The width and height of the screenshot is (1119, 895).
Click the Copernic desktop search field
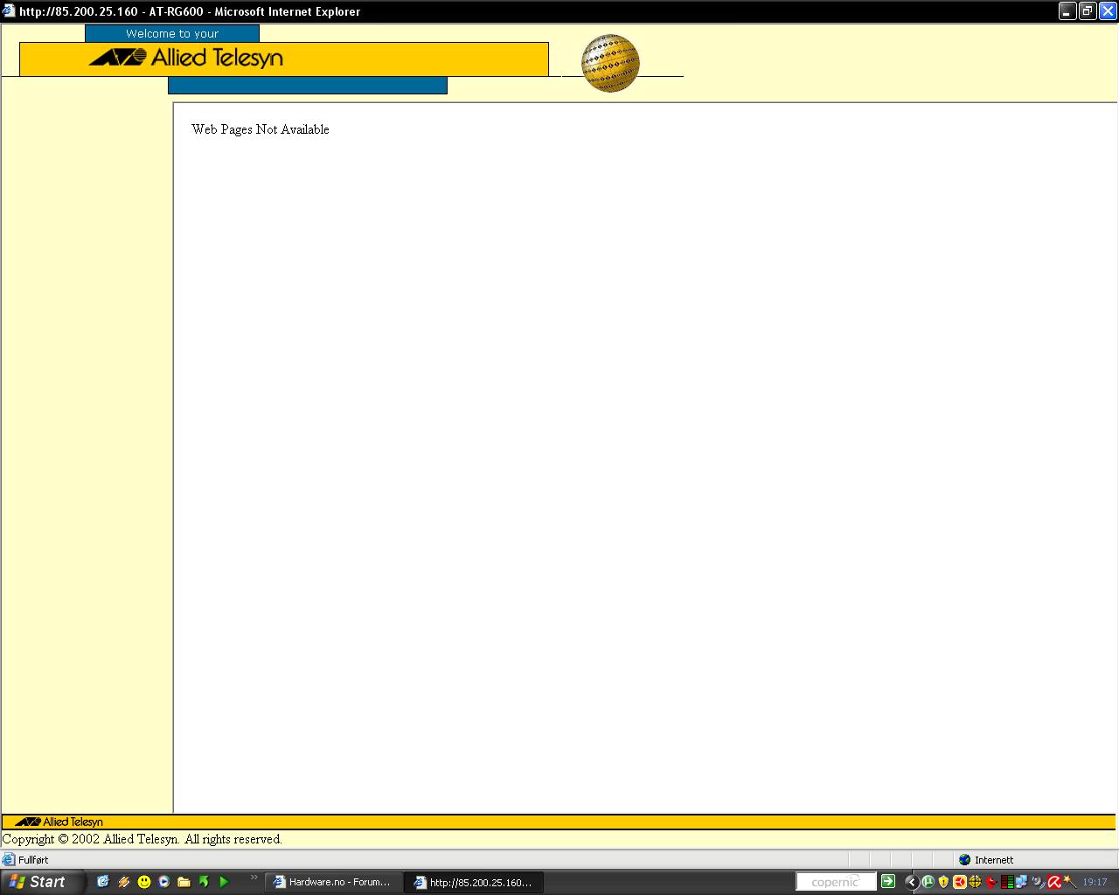[x=836, y=882]
